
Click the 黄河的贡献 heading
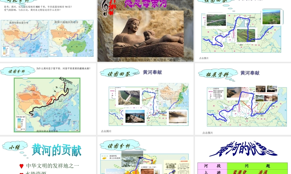[x=56, y=150]
